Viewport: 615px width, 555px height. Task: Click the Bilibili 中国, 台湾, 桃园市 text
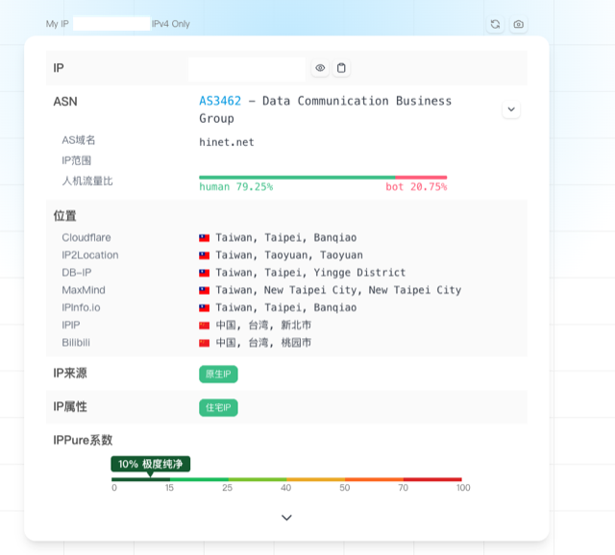[x=263, y=343]
